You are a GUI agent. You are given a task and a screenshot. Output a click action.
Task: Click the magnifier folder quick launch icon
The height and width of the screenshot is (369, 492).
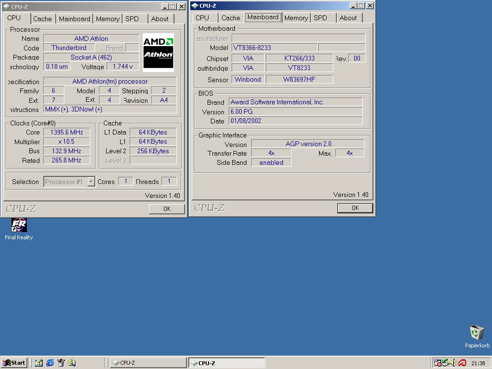coord(72,363)
